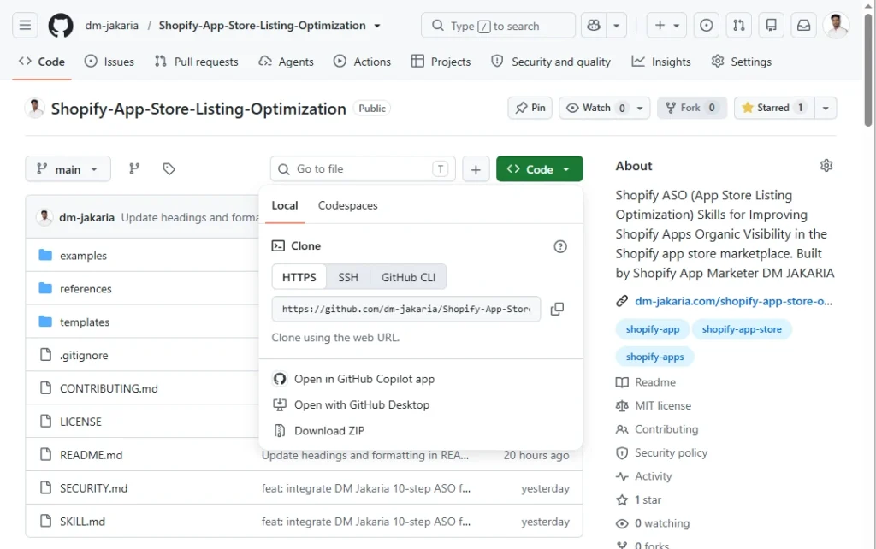Select the SSH clone option
The height and width of the screenshot is (549, 876).
click(348, 277)
